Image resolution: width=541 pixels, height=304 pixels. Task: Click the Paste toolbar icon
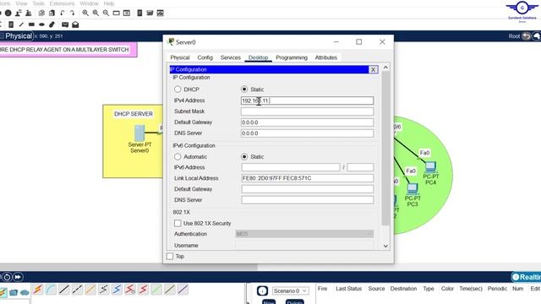pyautogui.click(x=52, y=14)
